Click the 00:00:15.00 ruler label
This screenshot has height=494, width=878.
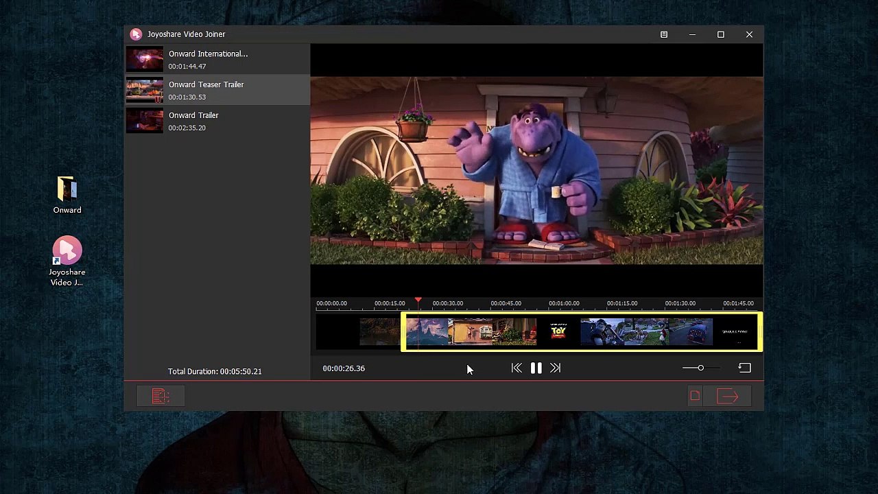pyautogui.click(x=390, y=303)
